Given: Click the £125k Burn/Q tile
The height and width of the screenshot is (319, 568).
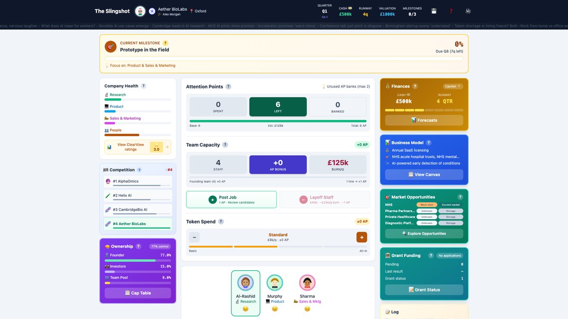Looking at the screenshot, I should (337, 164).
